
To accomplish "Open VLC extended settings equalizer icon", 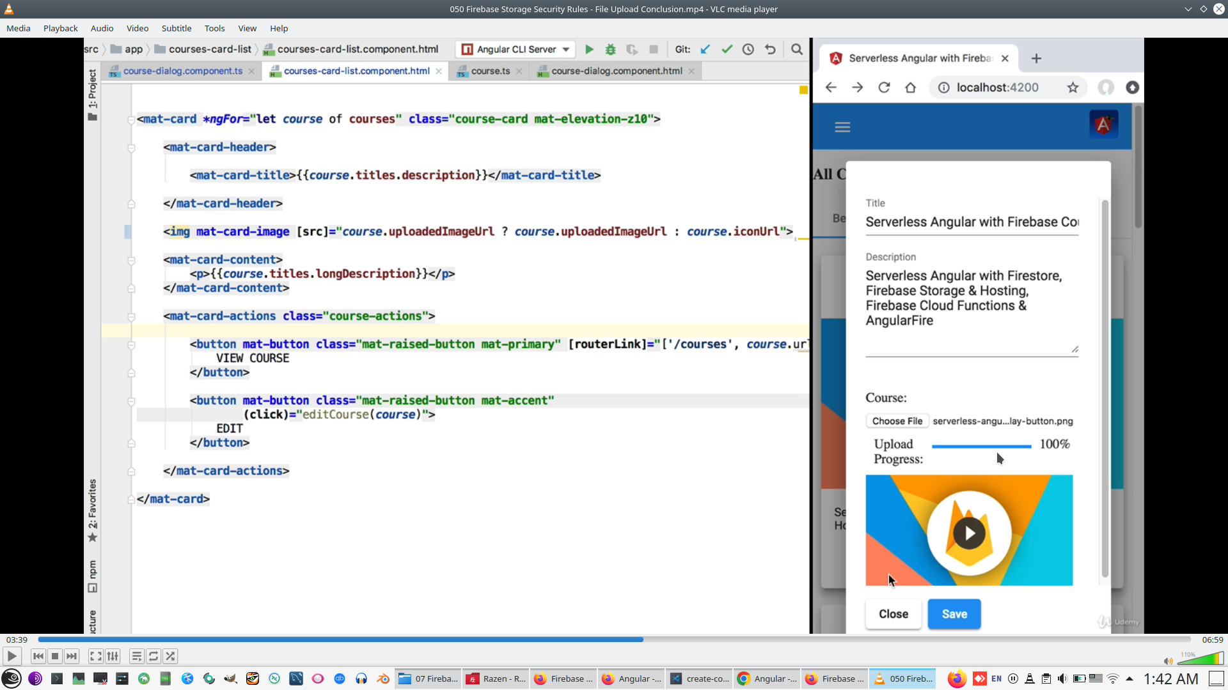I will 113,656.
